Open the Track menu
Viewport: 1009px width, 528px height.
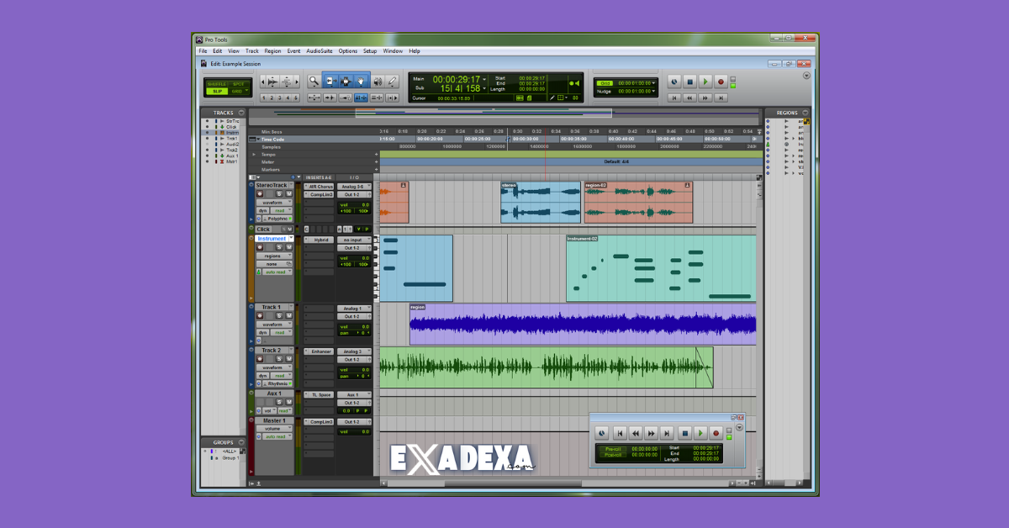pyautogui.click(x=252, y=50)
